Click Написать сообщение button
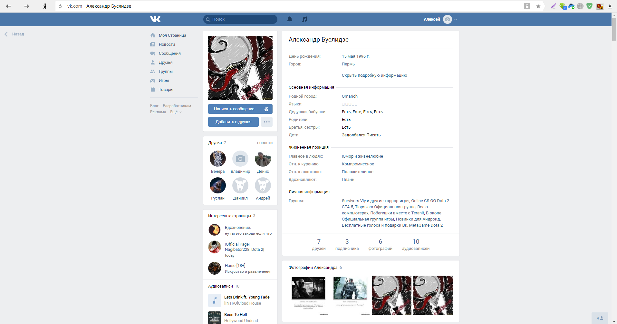This screenshot has height=324, width=617. 234,109
